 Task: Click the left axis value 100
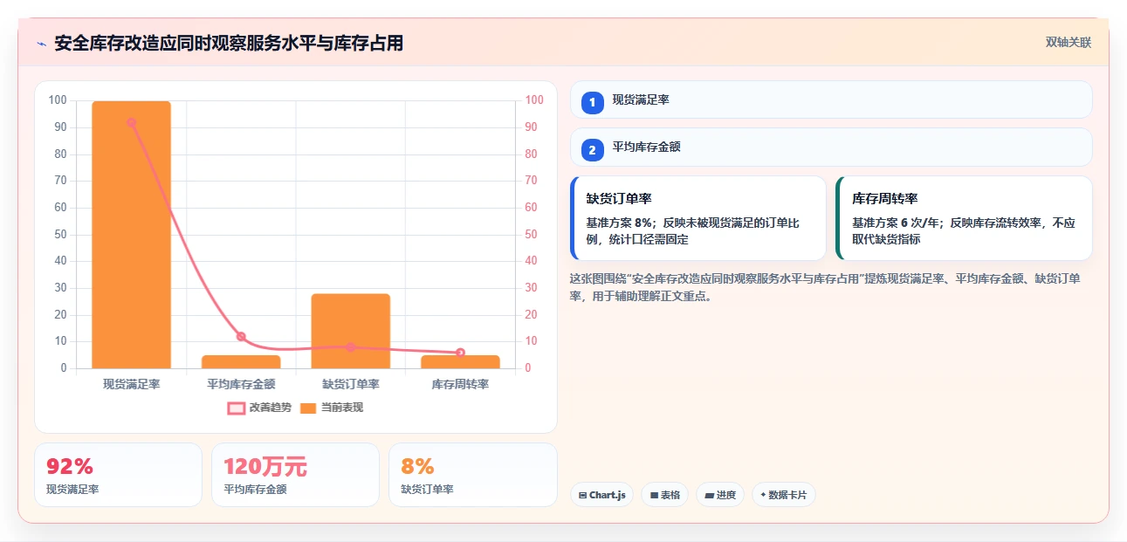coord(58,100)
